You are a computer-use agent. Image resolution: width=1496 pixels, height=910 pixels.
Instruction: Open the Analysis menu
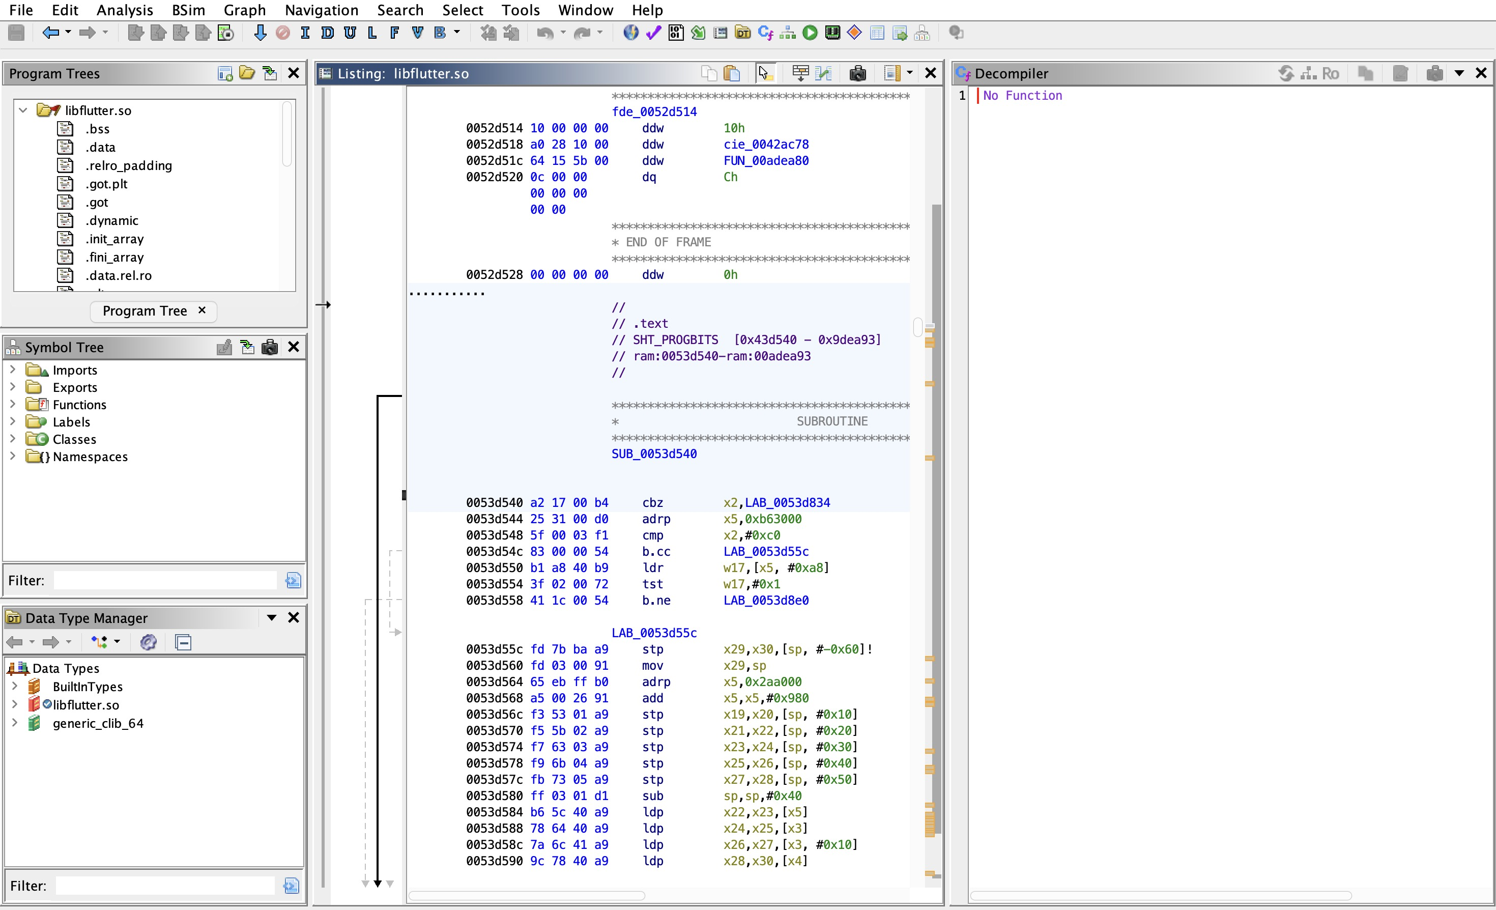[125, 10]
